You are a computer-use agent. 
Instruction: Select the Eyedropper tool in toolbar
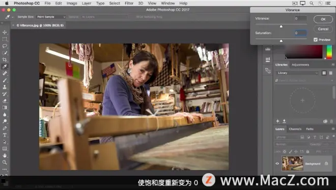5,67
